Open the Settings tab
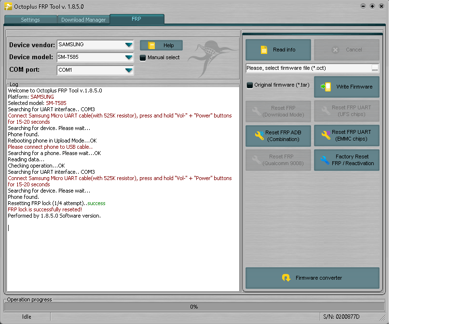Image resolution: width=463 pixels, height=324 pixels. click(30, 20)
